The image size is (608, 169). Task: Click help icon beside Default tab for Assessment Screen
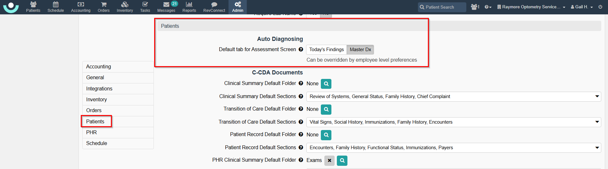(301, 50)
